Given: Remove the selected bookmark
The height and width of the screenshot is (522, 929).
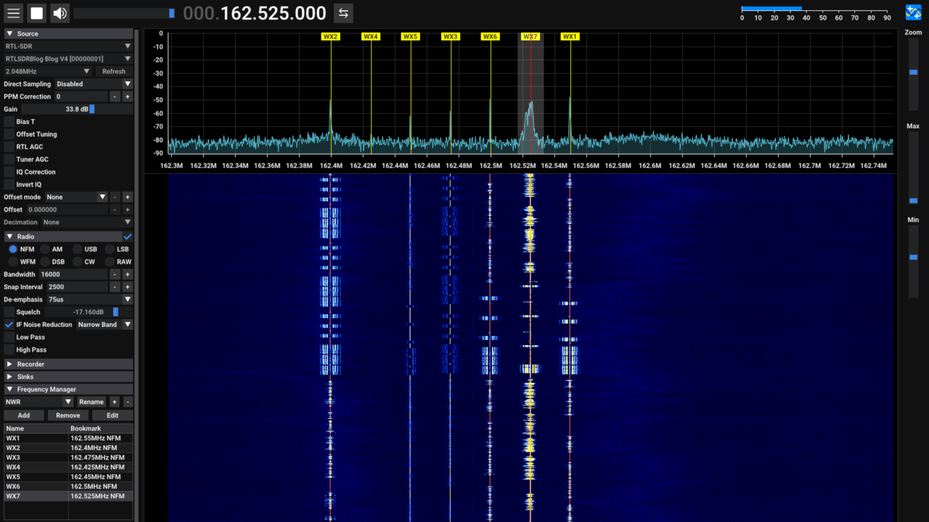Looking at the screenshot, I should [x=67, y=415].
